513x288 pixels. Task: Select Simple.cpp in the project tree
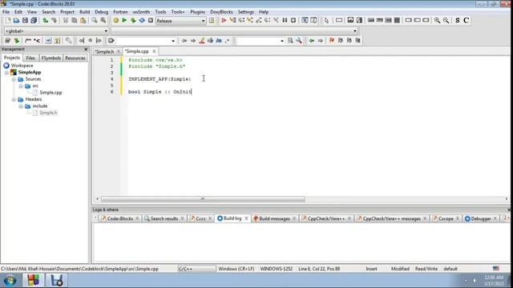coord(50,93)
